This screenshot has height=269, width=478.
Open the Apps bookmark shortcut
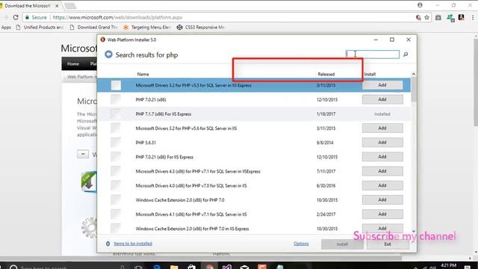6,27
